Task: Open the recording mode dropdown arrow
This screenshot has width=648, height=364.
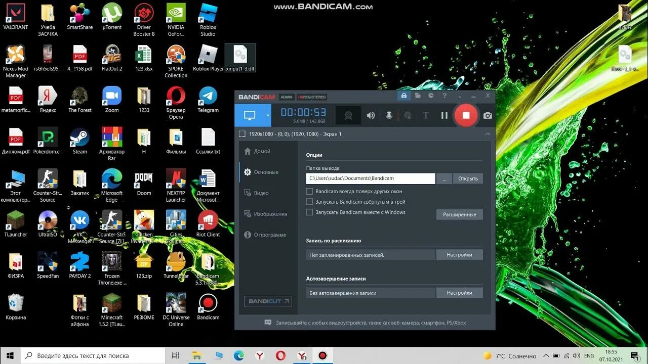Action: coord(268,115)
